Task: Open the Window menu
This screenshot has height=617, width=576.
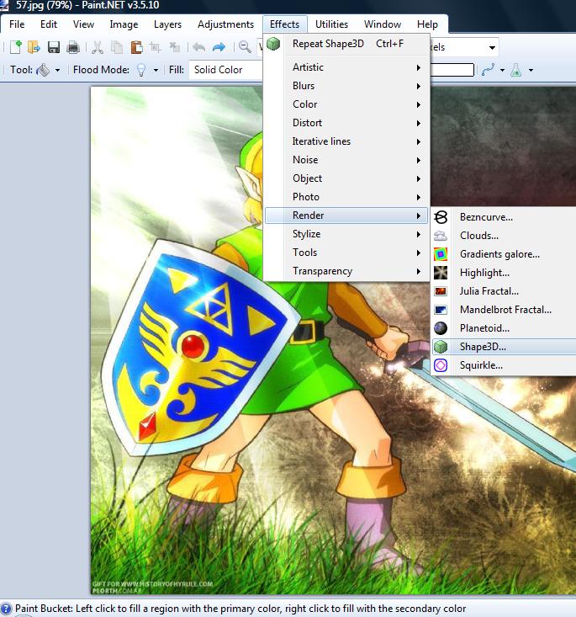Action: [382, 24]
